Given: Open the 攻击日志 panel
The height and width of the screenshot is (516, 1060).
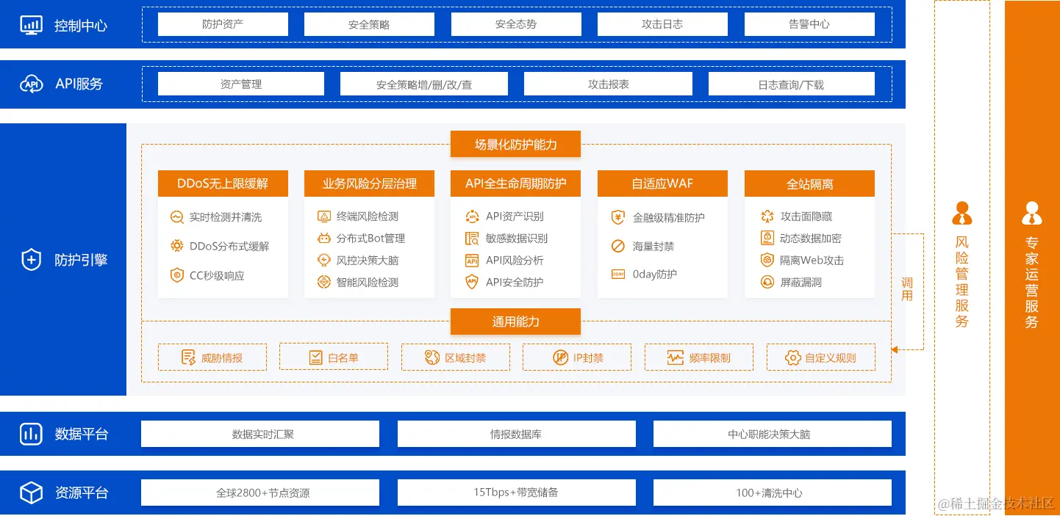Looking at the screenshot, I should [662, 23].
